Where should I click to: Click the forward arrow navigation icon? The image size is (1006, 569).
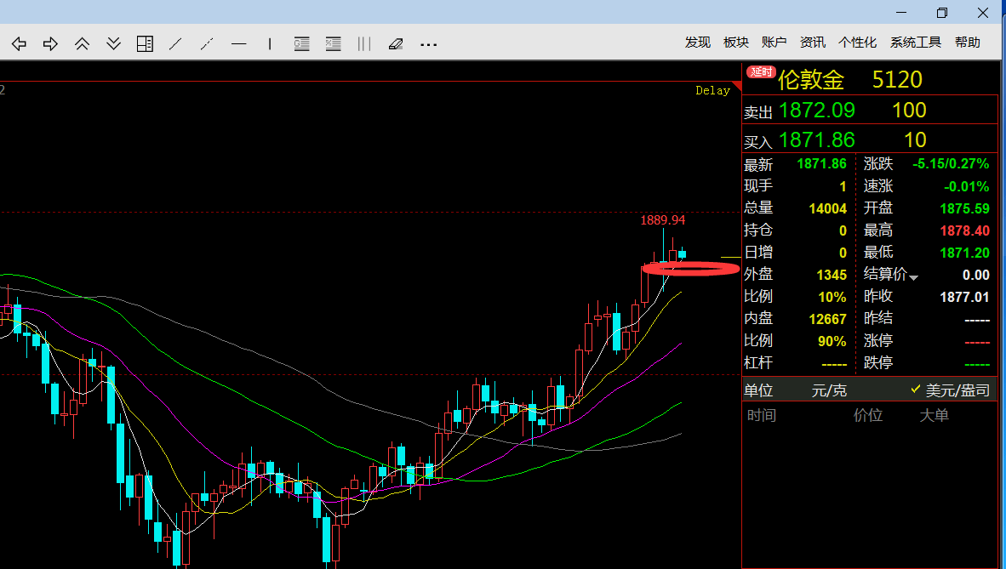pos(50,43)
